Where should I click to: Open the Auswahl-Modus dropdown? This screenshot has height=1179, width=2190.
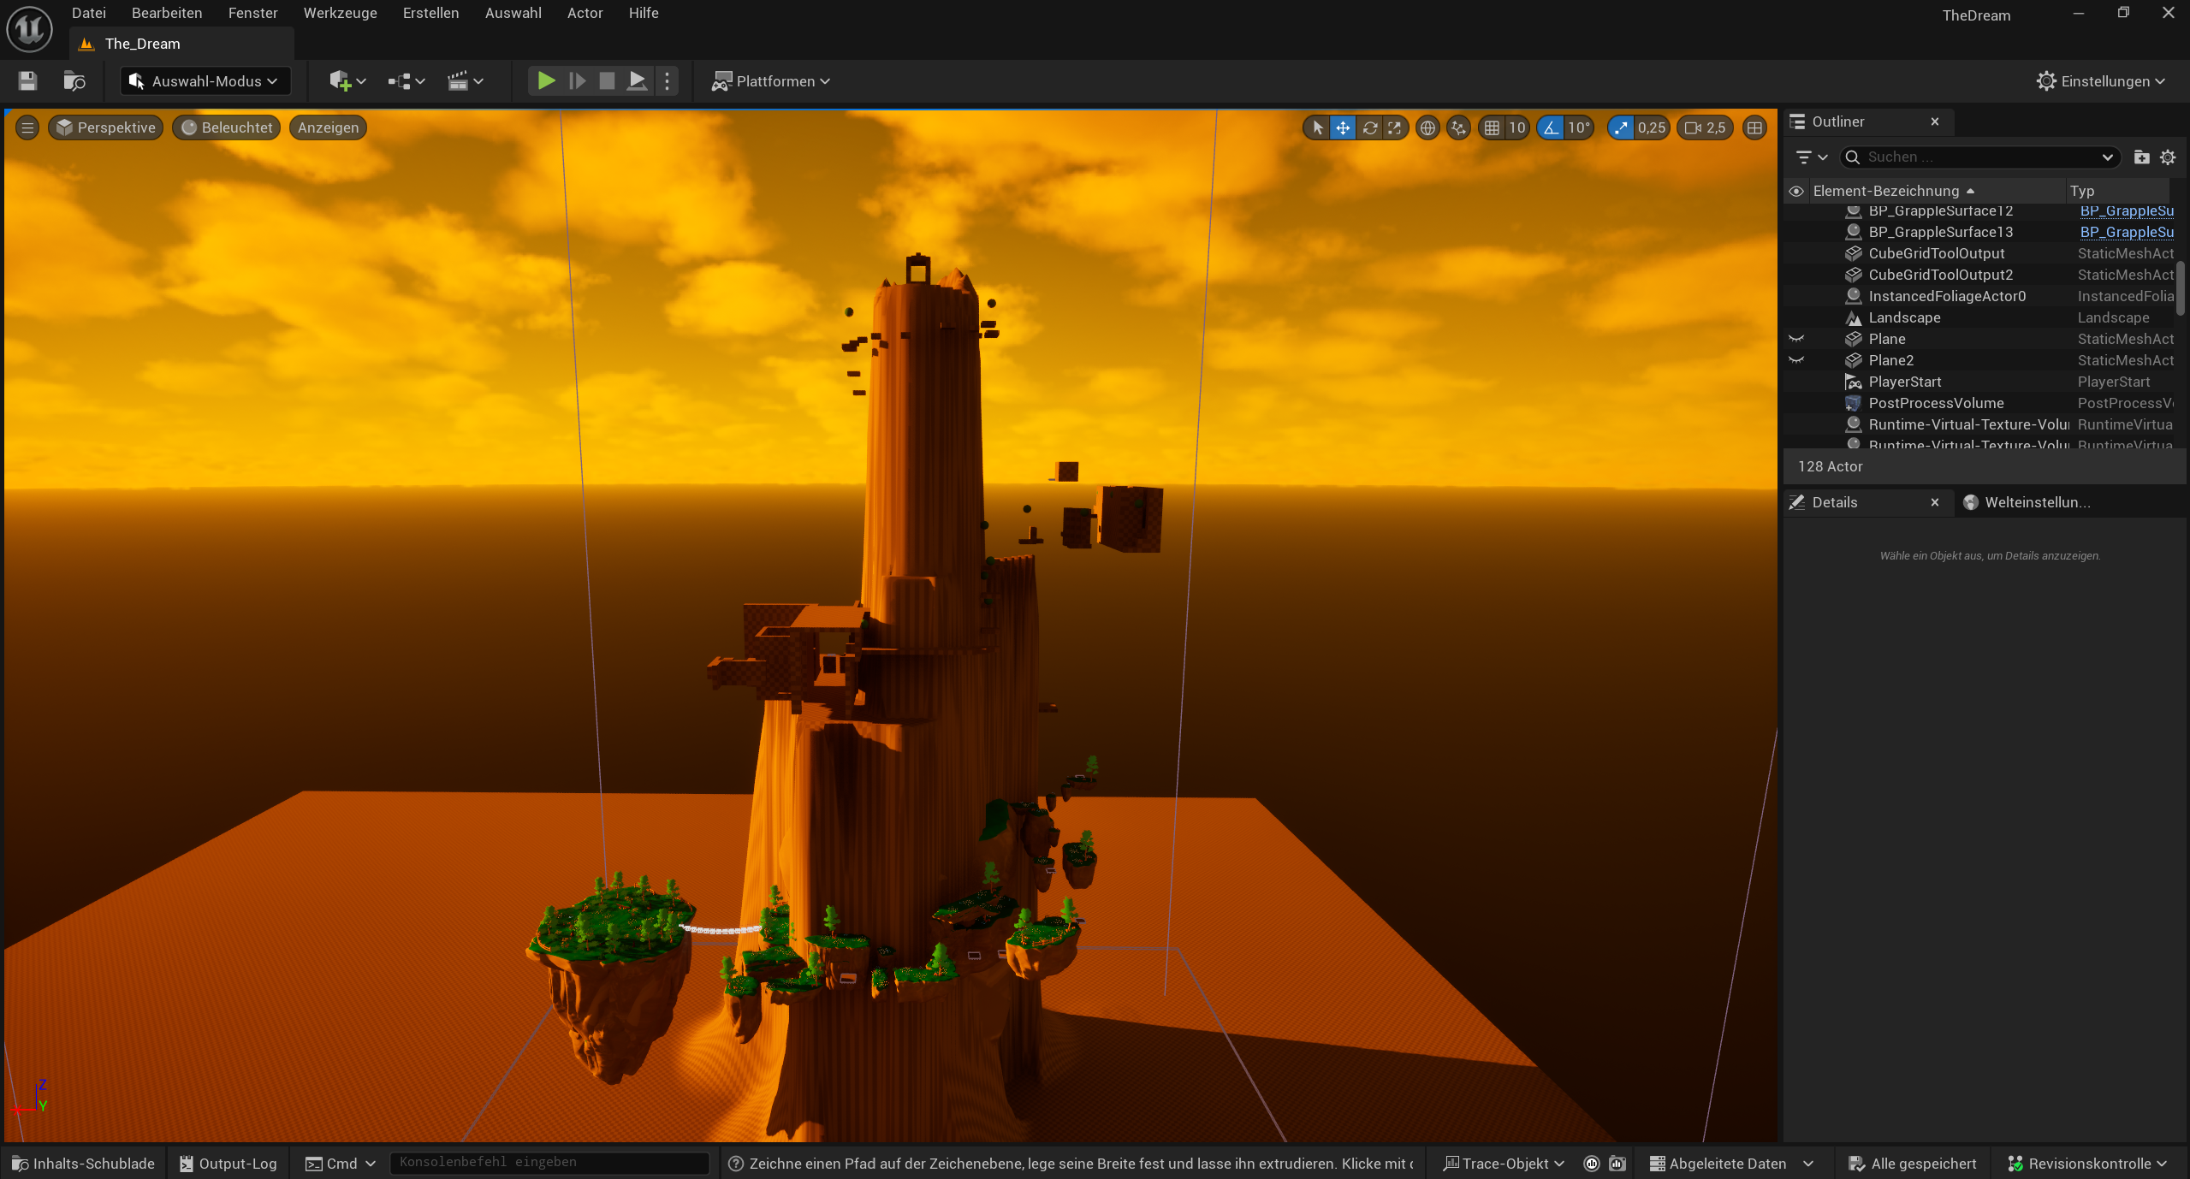(205, 81)
